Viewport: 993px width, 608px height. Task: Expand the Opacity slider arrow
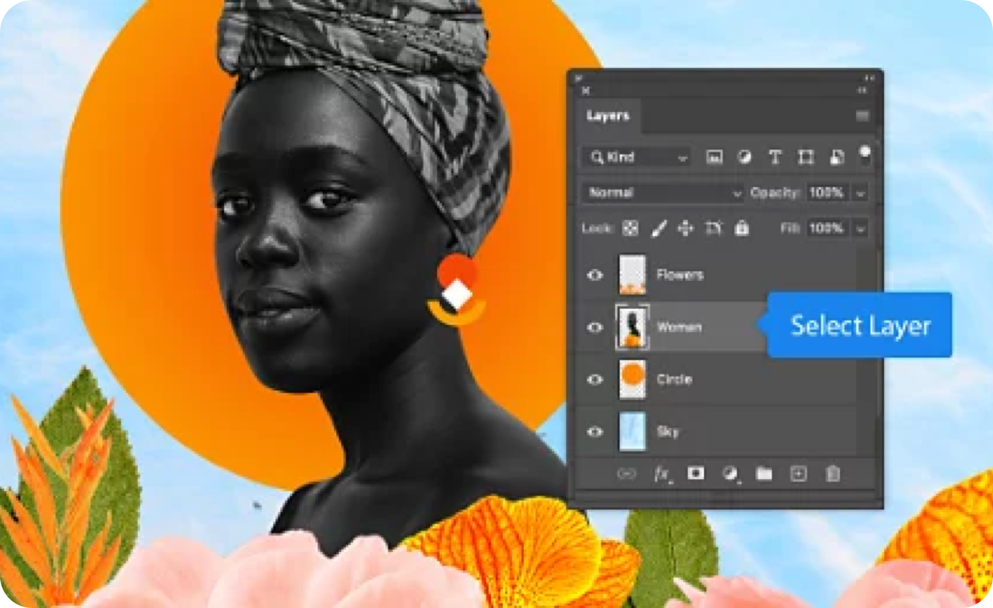[x=861, y=193]
